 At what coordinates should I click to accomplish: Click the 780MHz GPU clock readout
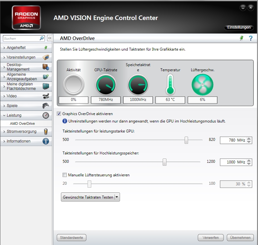[x=106, y=100]
